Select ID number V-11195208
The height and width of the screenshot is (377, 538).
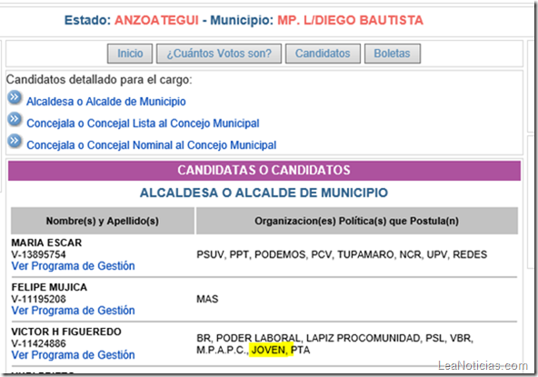click(x=38, y=299)
